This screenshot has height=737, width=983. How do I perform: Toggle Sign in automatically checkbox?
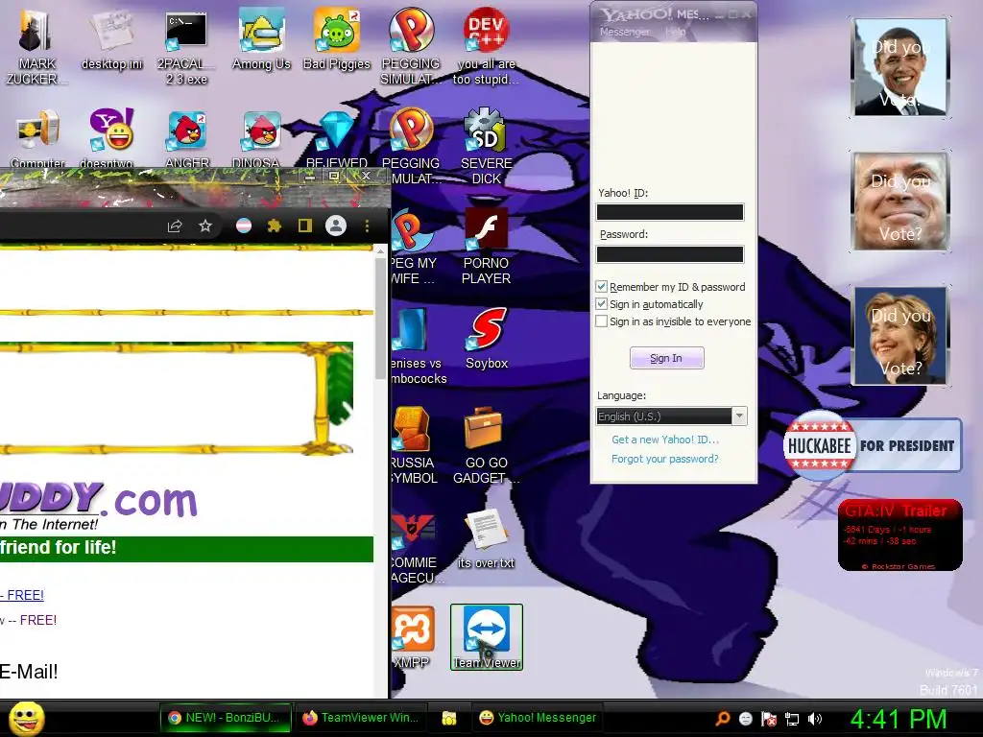point(601,304)
